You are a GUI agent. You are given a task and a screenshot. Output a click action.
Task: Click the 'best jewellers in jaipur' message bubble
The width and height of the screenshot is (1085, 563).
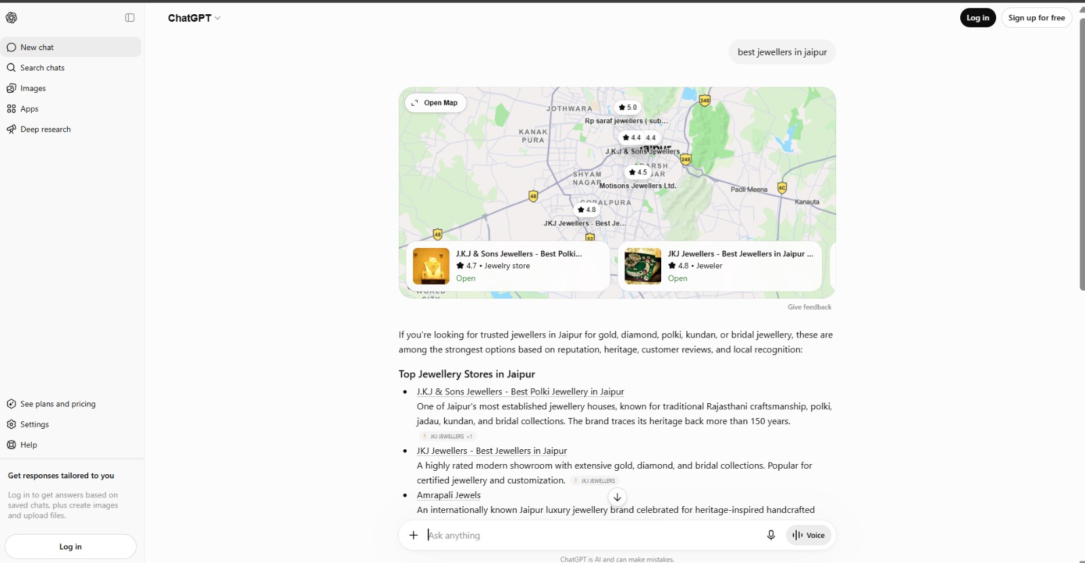[782, 52]
